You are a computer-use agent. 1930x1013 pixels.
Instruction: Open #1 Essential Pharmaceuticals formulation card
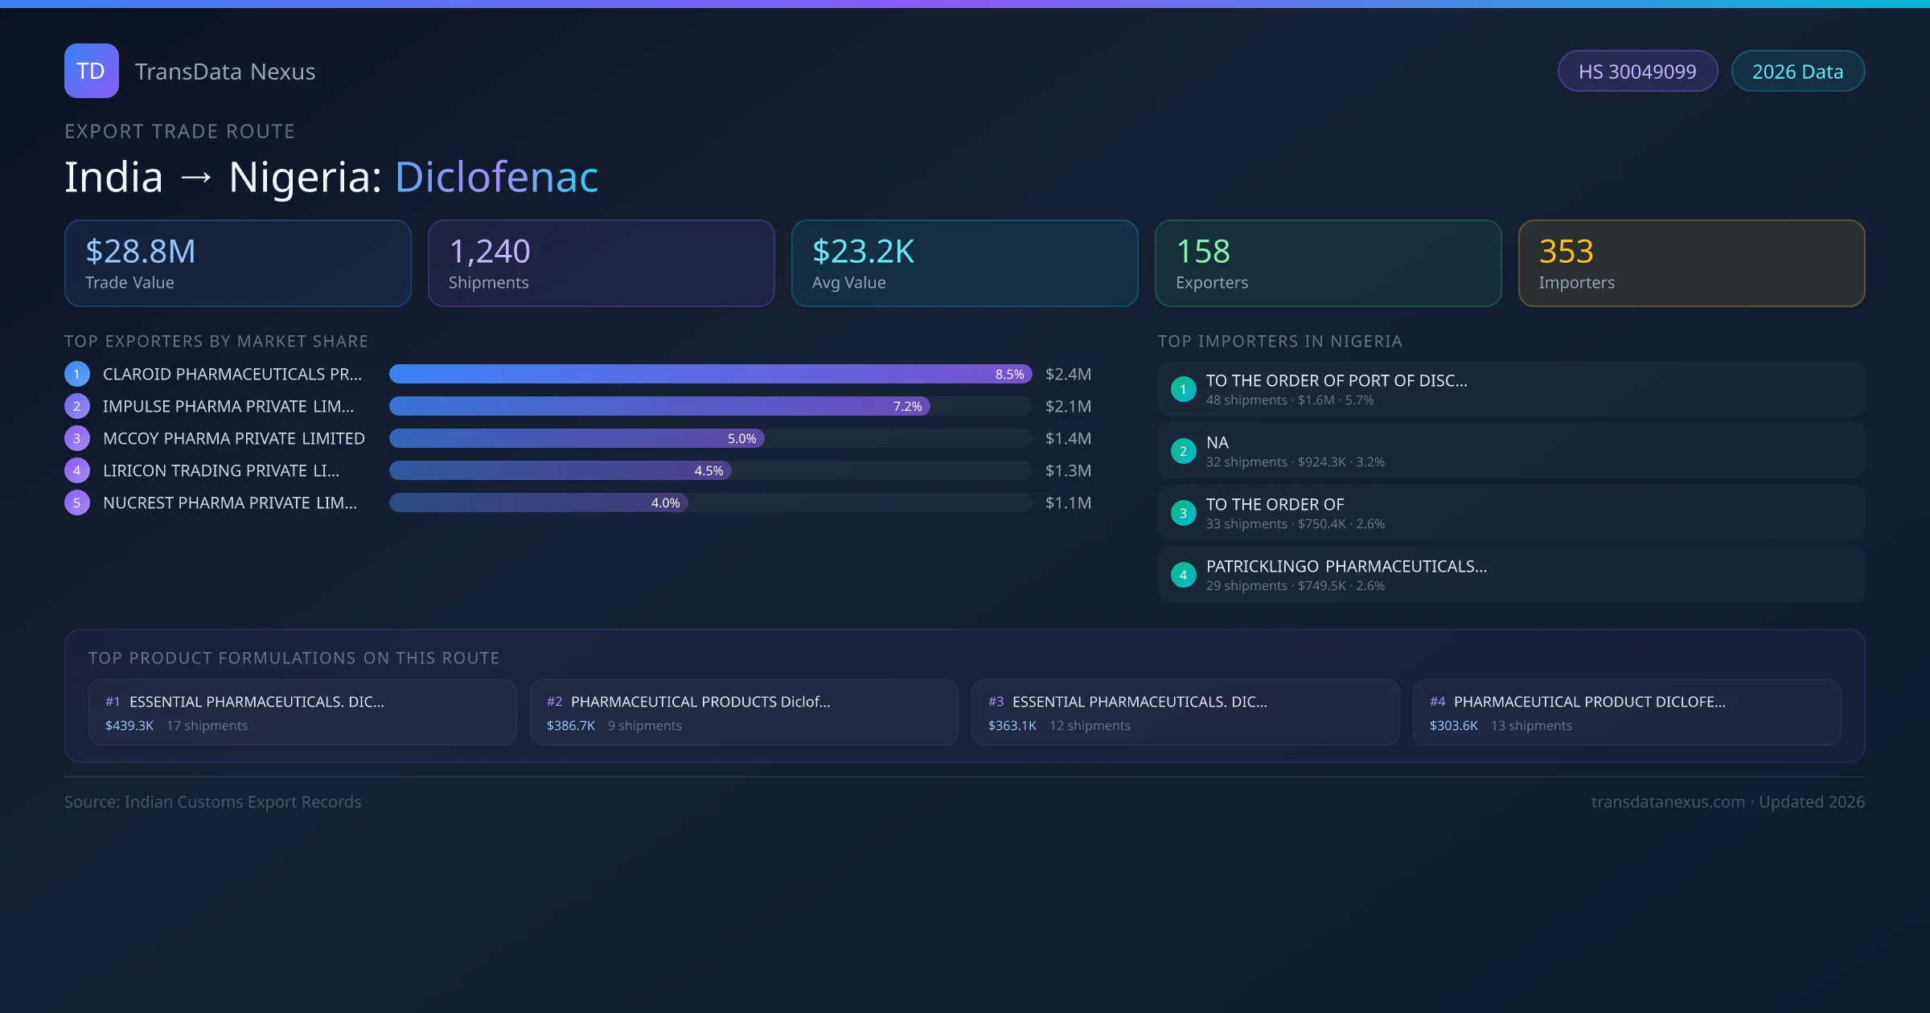[x=302, y=712]
